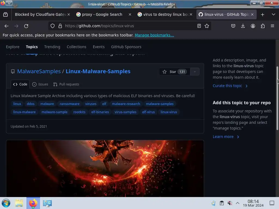Open the red fantasy artwork thumbnail
Viewport: 279px width, 209px height.
105,168
